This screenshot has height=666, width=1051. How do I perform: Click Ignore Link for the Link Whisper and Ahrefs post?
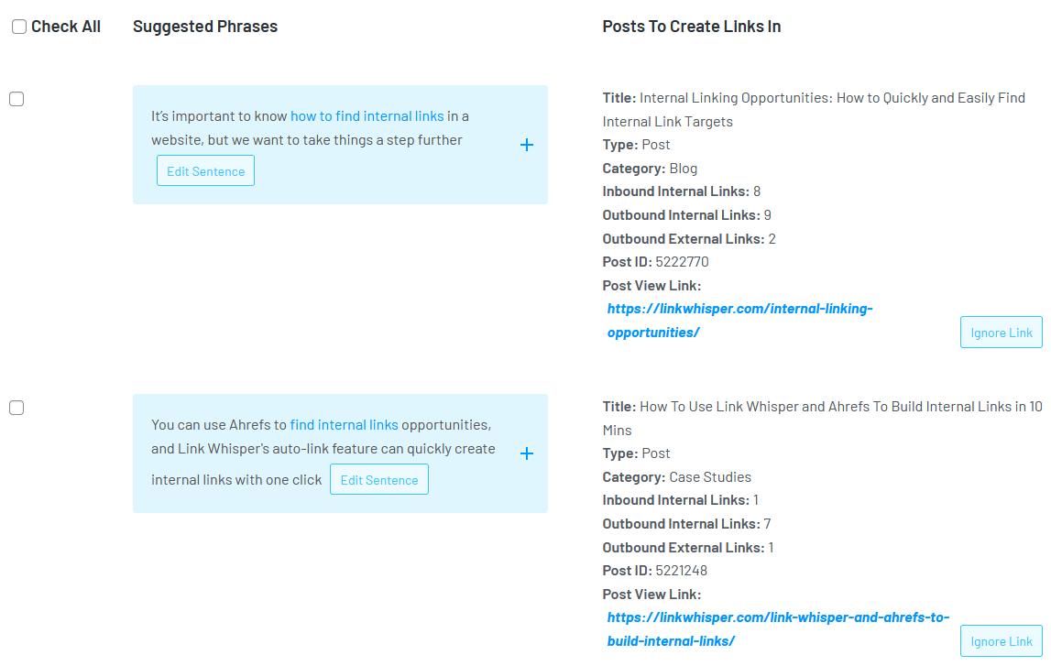(x=1001, y=640)
